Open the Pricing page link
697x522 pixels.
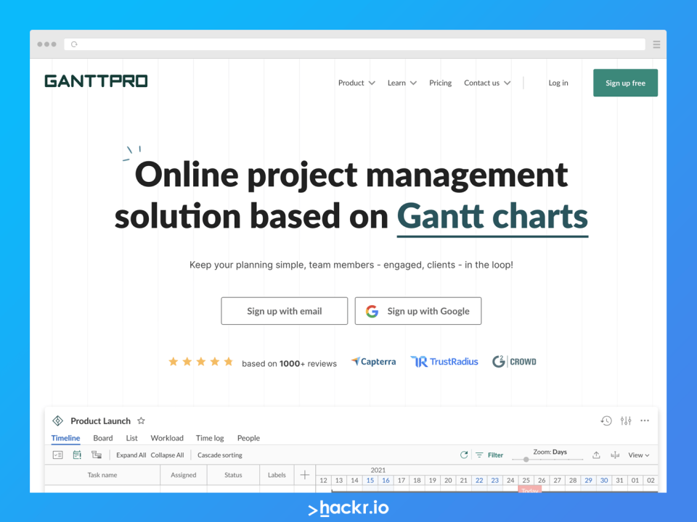(x=440, y=83)
